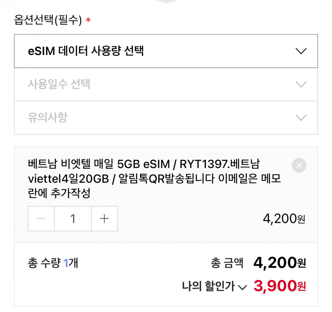Image resolution: width=332 pixels, height=312 pixels.
Task: Click the quantity field showing 1
Action: (x=73, y=219)
